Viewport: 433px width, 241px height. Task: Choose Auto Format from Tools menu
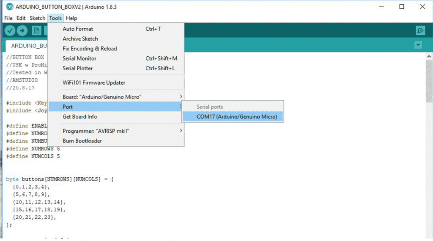(78, 29)
